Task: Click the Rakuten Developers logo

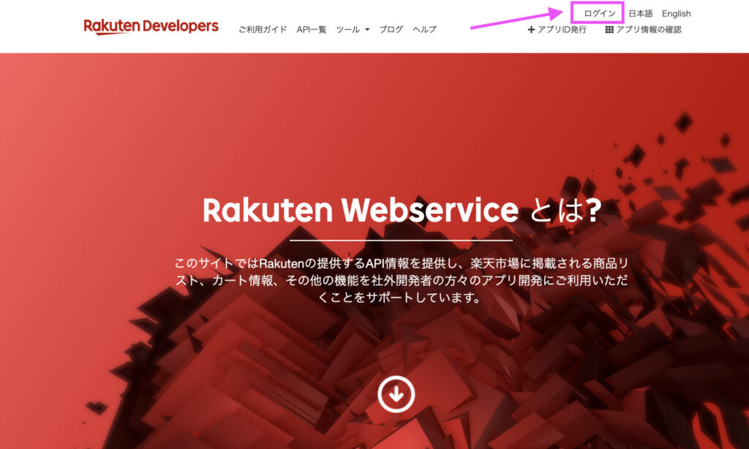Action: tap(151, 26)
